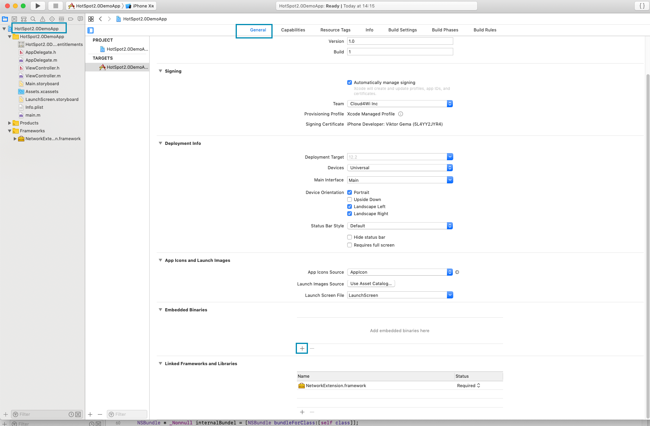The width and height of the screenshot is (650, 426).
Task: Select the HotSpot2.0DemoApp scheme
Action: 95,6
